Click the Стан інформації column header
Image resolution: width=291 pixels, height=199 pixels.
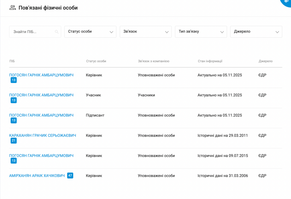point(210,61)
